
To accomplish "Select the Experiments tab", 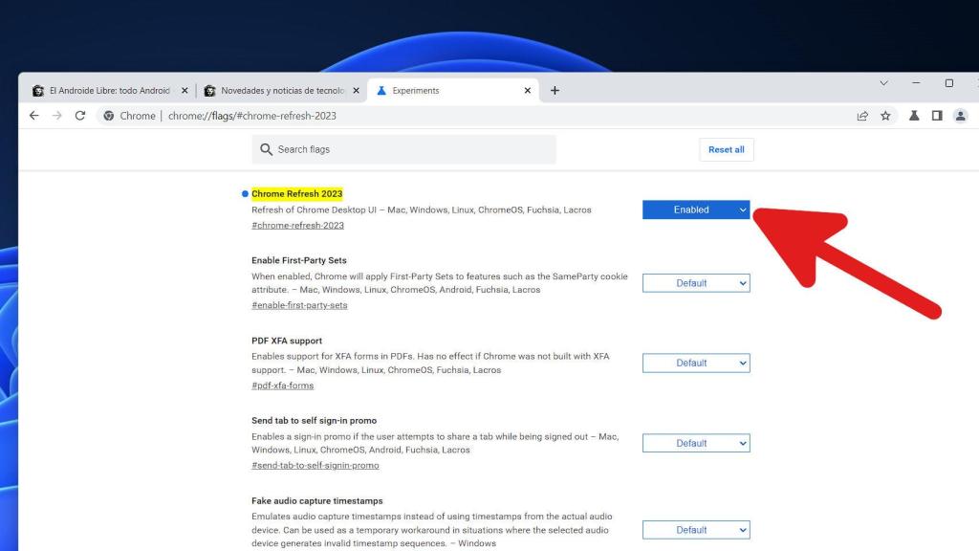I will pos(453,91).
